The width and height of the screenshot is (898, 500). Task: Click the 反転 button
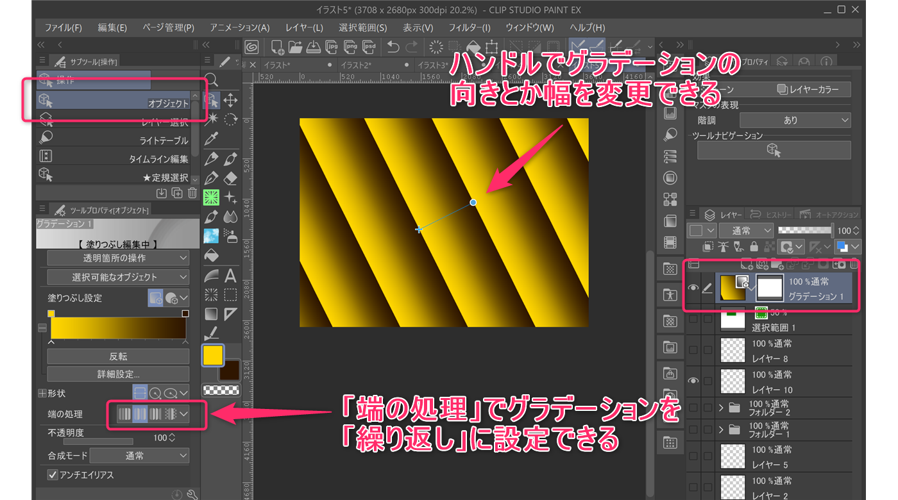click(x=118, y=356)
